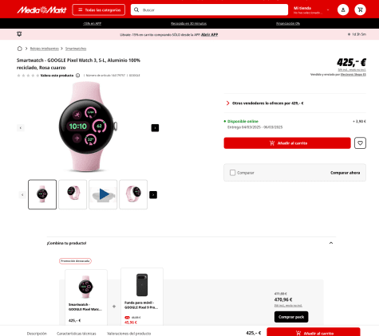Switch to the Características técnicas tab
This screenshot has width=379, height=336.
[77, 334]
